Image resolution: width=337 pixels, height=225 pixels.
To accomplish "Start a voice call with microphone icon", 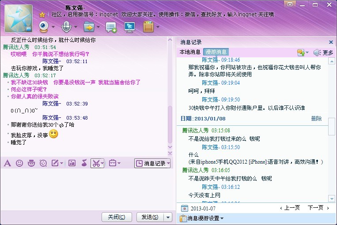I will [x=66, y=27].
